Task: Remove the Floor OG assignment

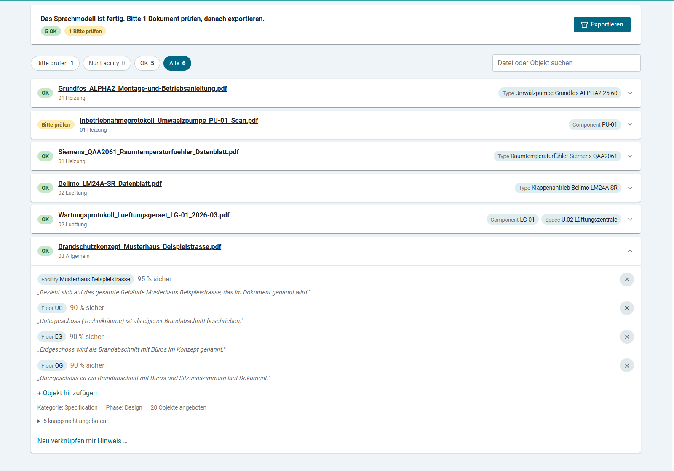Action: [x=627, y=365]
